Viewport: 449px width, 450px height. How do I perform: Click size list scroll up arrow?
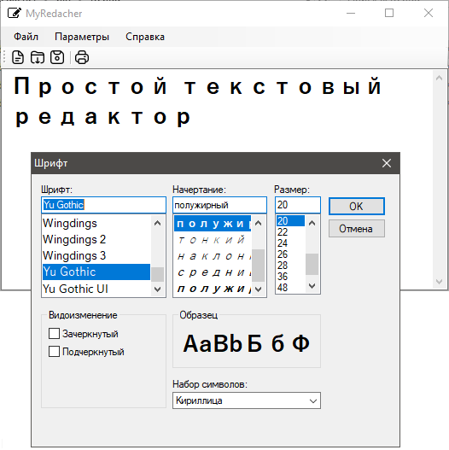tap(312, 223)
